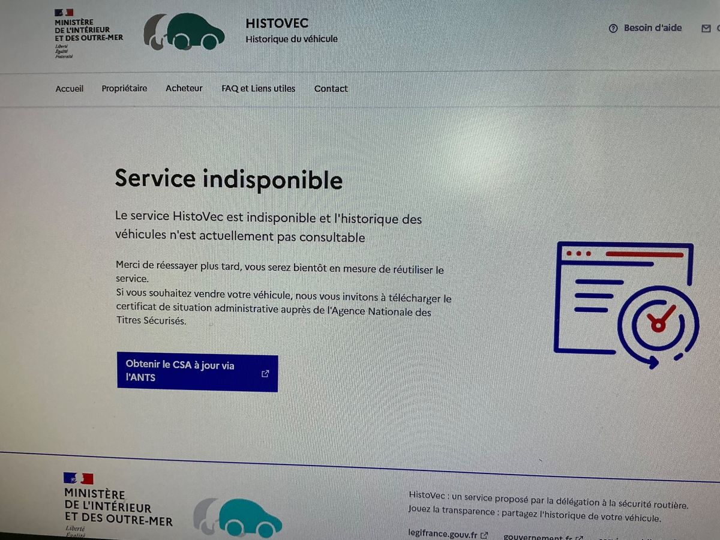Image resolution: width=720 pixels, height=540 pixels.
Task: Click 'Le service HistoVec est indisponible' text
Action: pos(269,228)
